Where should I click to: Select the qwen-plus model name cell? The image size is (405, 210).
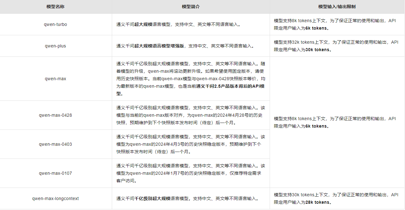[x=55, y=46]
